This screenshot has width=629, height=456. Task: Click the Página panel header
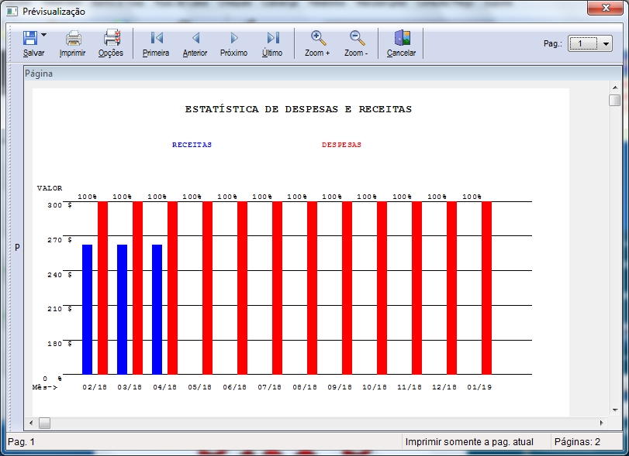click(39, 74)
